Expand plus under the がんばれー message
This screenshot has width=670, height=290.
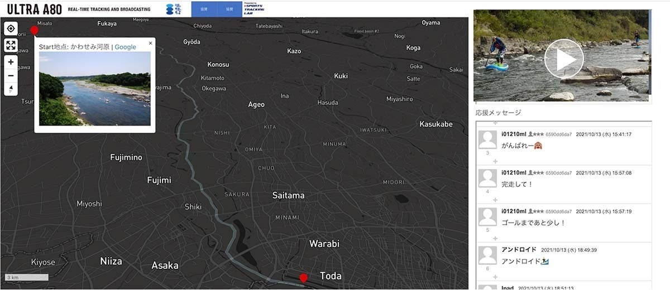[495, 161]
